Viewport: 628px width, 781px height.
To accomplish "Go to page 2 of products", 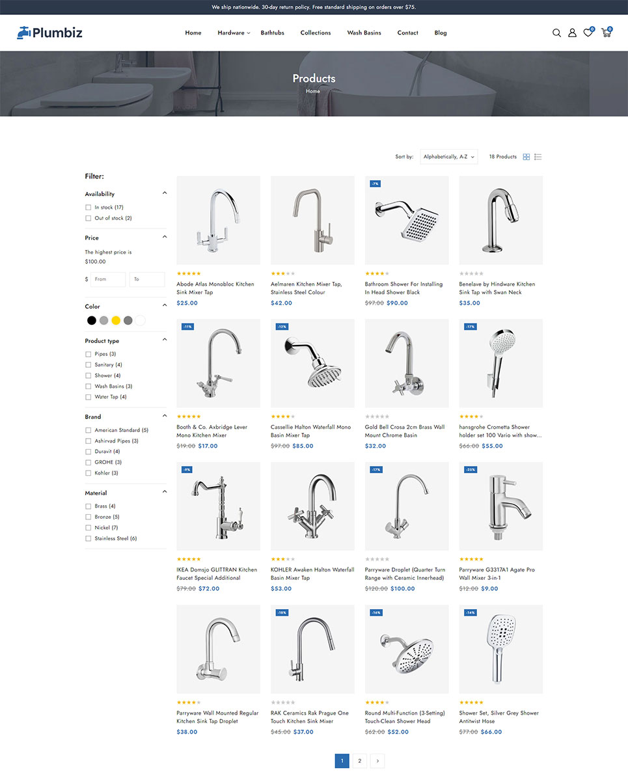I will point(359,760).
